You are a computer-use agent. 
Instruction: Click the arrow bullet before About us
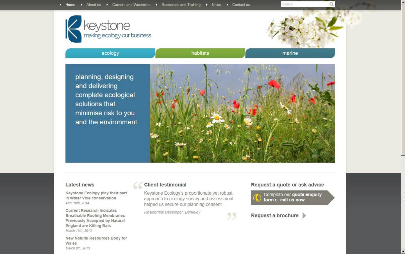coord(81,5)
